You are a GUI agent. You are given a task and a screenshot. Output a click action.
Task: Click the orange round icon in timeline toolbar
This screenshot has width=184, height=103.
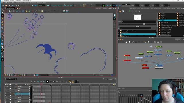[x=73, y=82]
